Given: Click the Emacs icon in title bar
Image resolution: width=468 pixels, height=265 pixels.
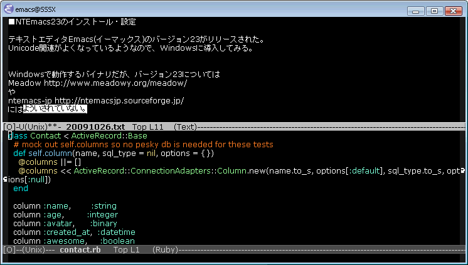Looking at the screenshot, I should [x=9, y=9].
